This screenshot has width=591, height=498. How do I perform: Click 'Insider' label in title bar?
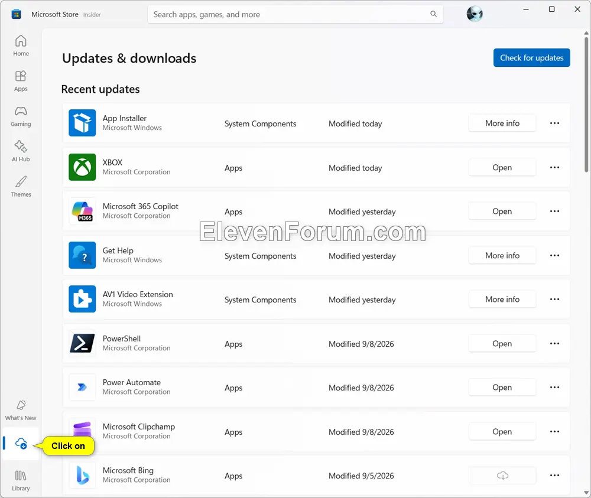click(x=92, y=15)
